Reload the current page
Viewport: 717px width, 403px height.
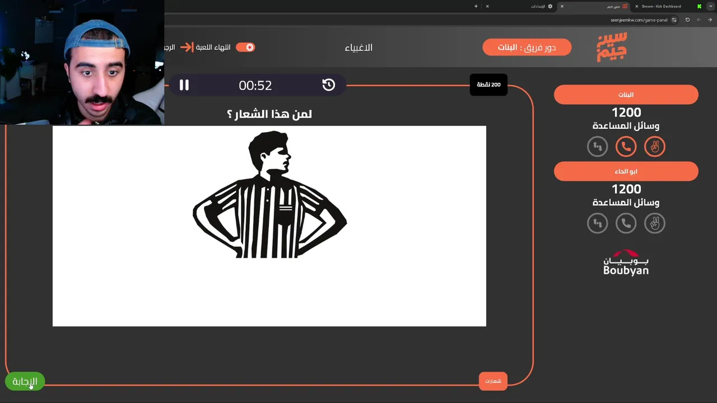pos(687,20)
